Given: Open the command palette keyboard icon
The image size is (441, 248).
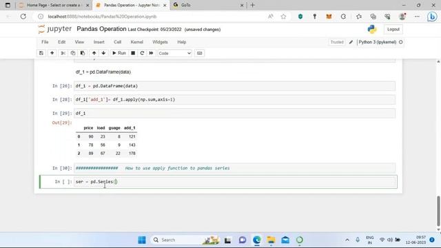Looking at the screenshot, I should coord(199,53).
